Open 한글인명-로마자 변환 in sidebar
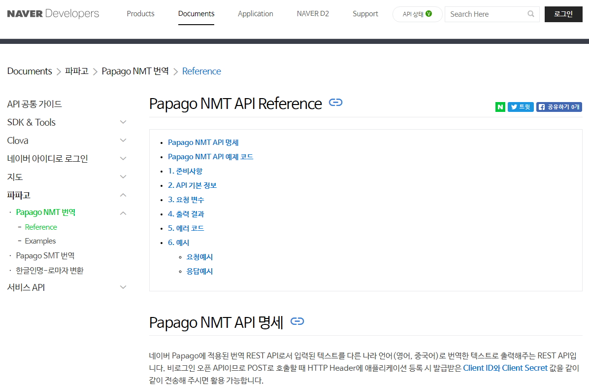The width and height of the screenshot is (589, 387). [x=50, y=271]
